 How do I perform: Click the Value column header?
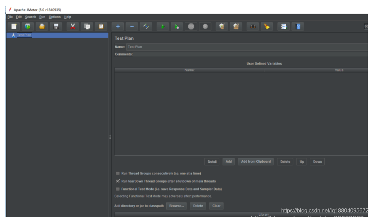point(316,70)
